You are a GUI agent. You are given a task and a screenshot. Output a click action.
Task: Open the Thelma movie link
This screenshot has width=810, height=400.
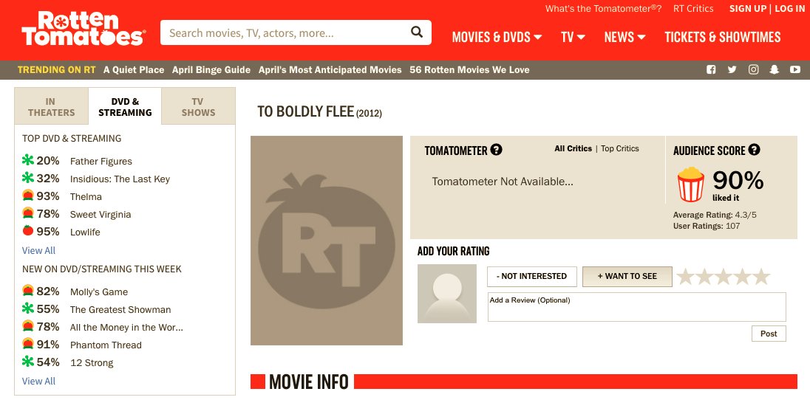click(x=86, y=196)
